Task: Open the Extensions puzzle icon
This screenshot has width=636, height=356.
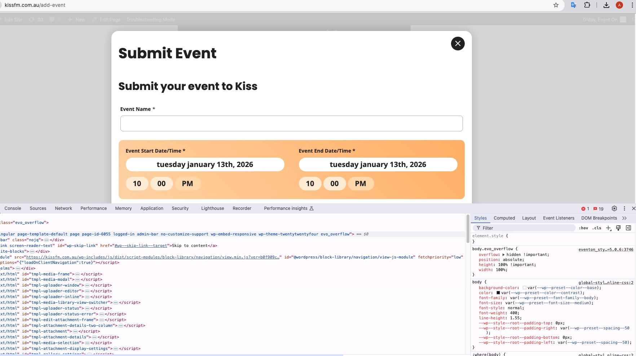Action: pyautogui.click(x=587, y=5)
